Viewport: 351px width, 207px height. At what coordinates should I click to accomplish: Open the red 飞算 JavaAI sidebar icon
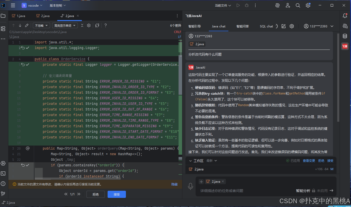[x=345, y=46]
